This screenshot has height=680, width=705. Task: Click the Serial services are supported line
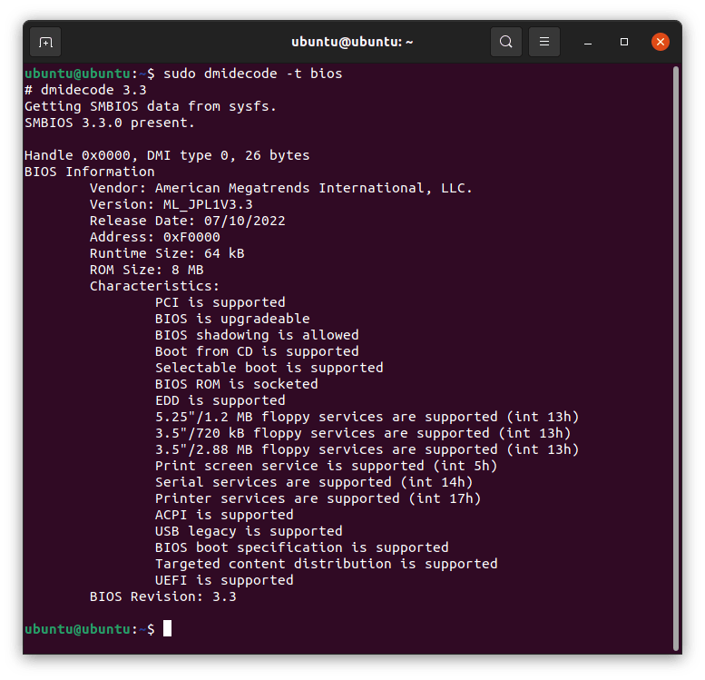(314, 482)
